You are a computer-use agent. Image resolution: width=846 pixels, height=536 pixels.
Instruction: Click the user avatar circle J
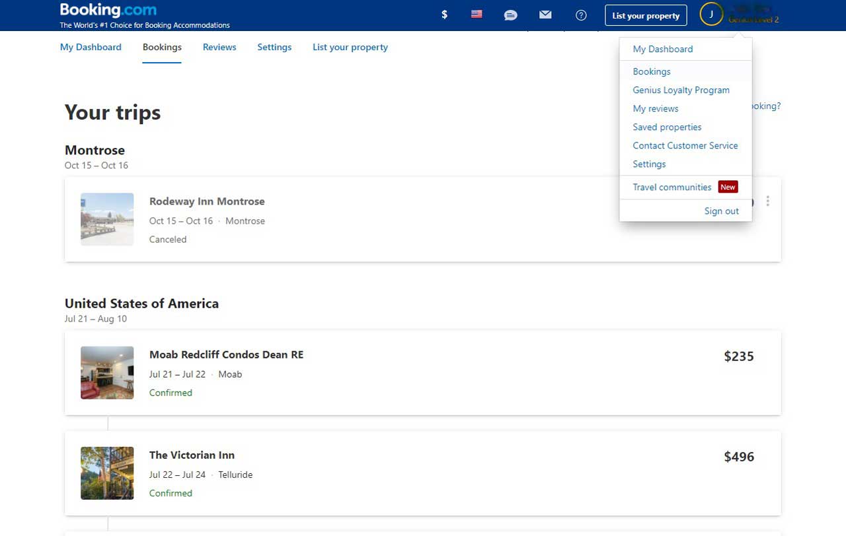[x=711, y=14]
